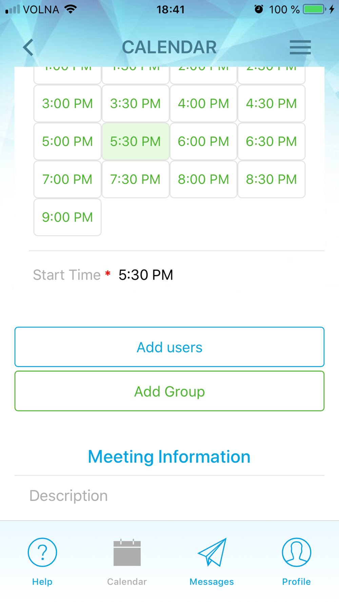Tap the Start Time 5:30 PM field

pyautogui.click(x=146, y=275)
